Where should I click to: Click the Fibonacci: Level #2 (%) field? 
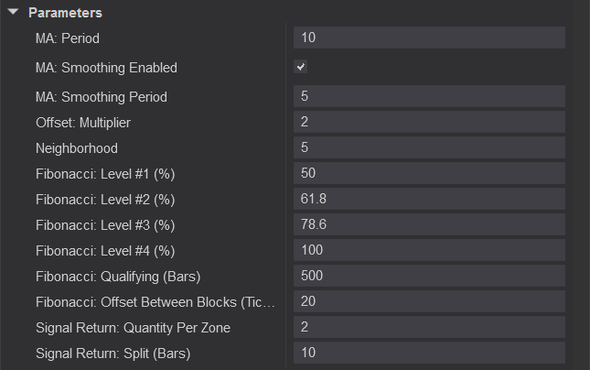[x=429, y=199]
